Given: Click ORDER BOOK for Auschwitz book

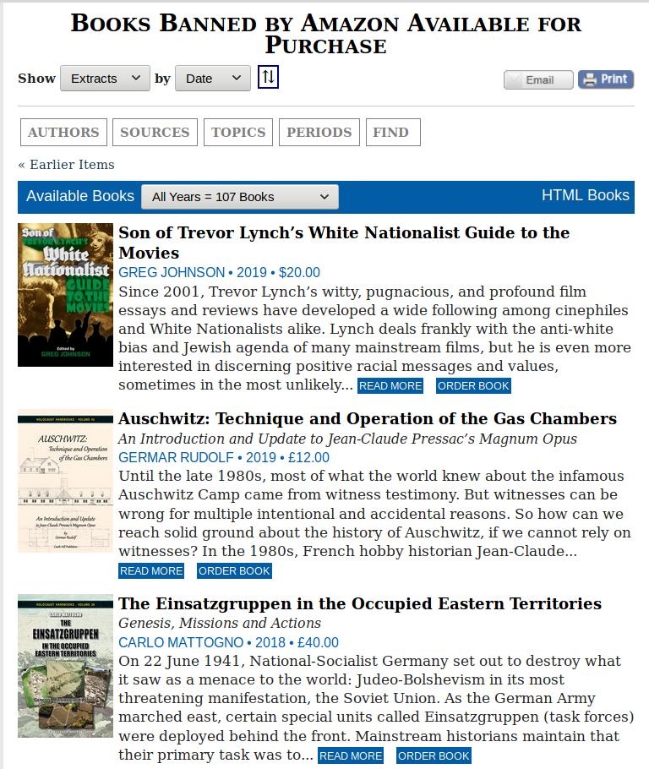Looking at the screenshot, I should [x=234, y=571].
